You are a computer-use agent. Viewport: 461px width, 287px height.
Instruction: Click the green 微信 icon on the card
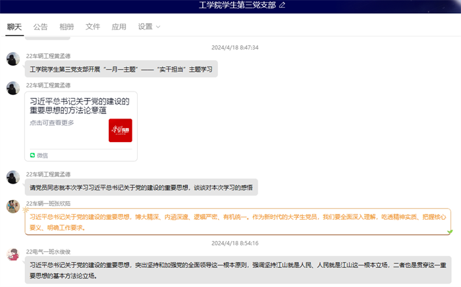[x=32, y=155]
